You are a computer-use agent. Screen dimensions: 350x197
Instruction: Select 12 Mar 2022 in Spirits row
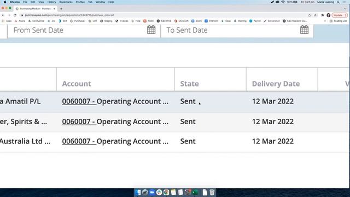pyautogui.click(x=273, y=121)
